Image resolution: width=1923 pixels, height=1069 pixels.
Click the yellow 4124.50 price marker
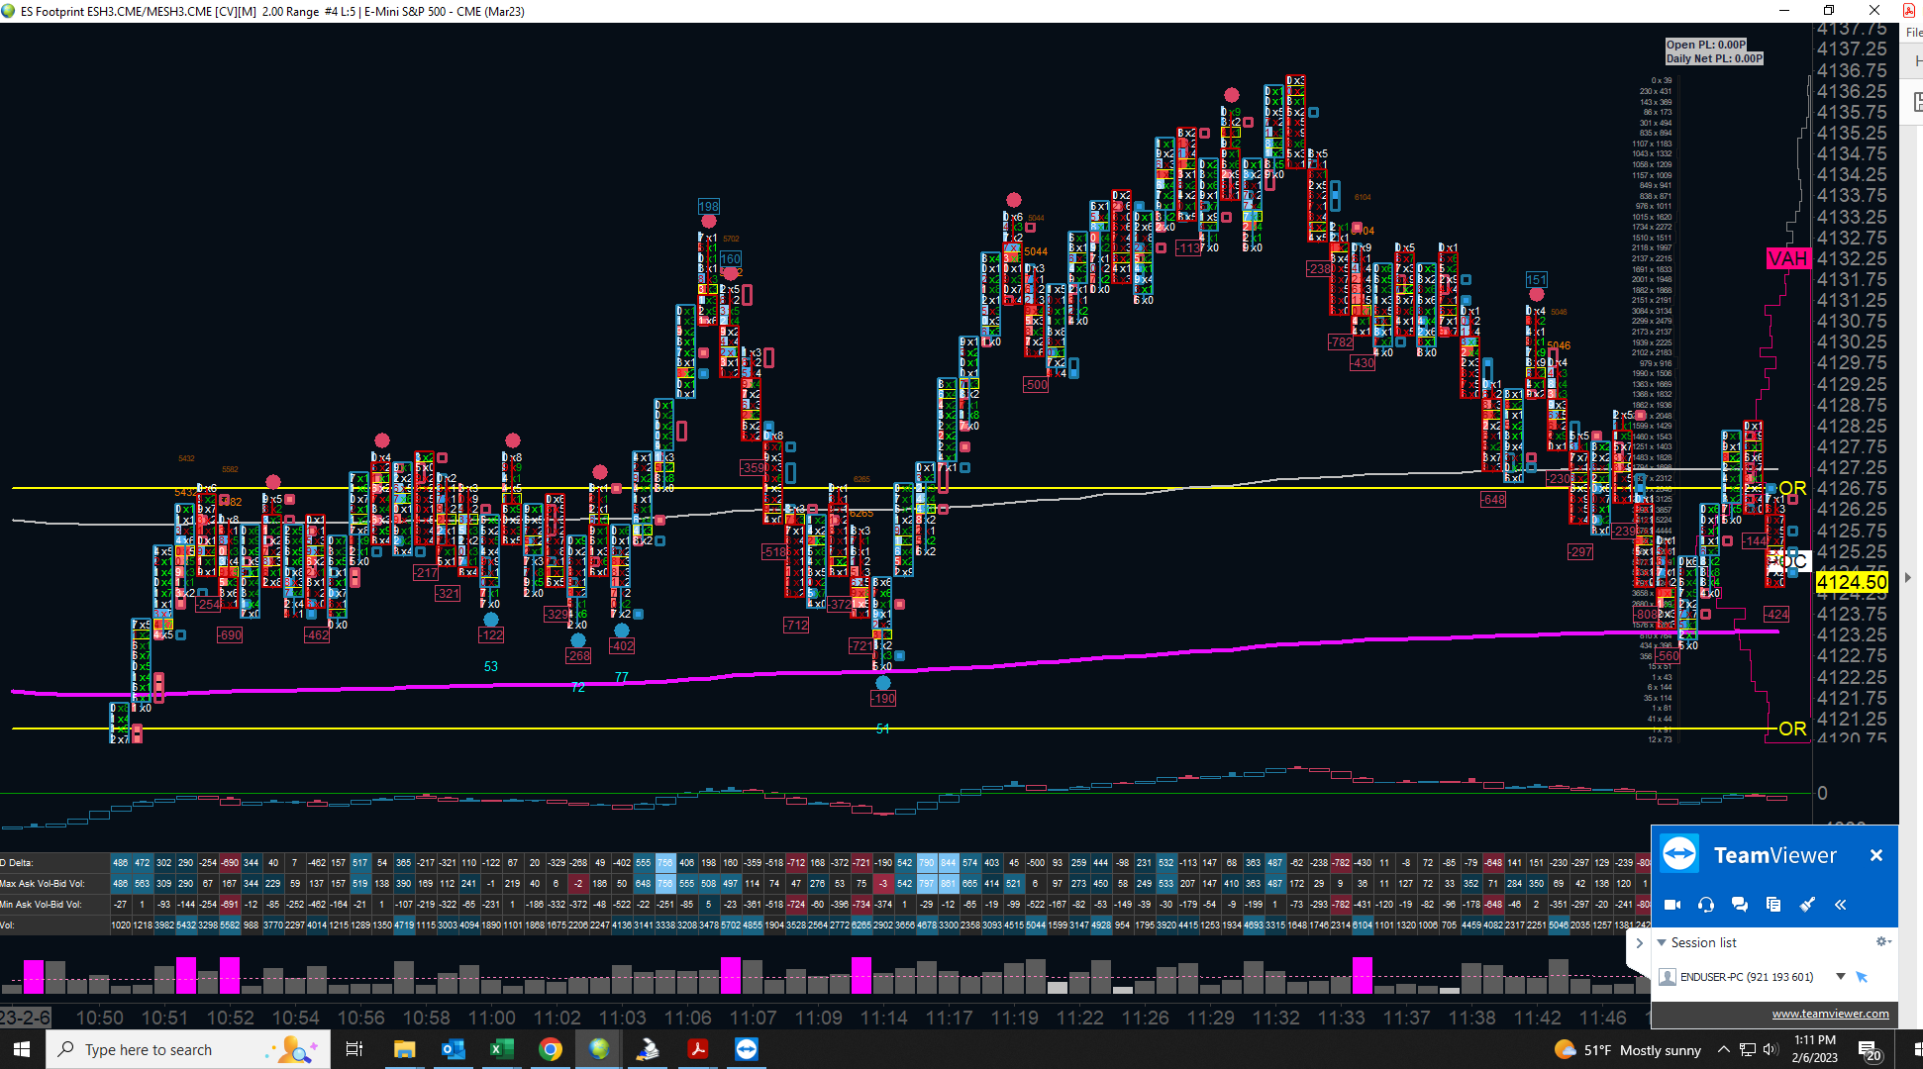1851,583
